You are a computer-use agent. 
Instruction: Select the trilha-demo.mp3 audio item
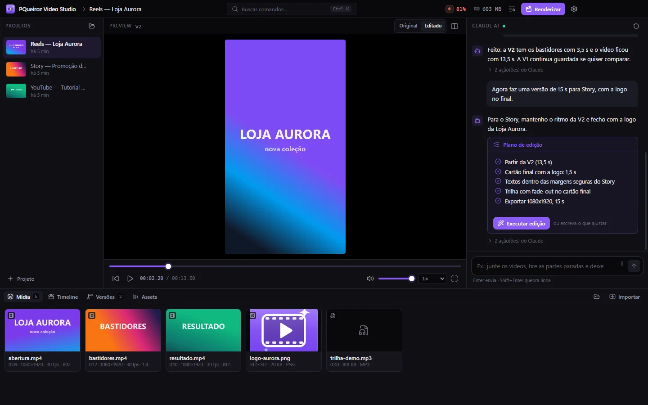(364, 340)
